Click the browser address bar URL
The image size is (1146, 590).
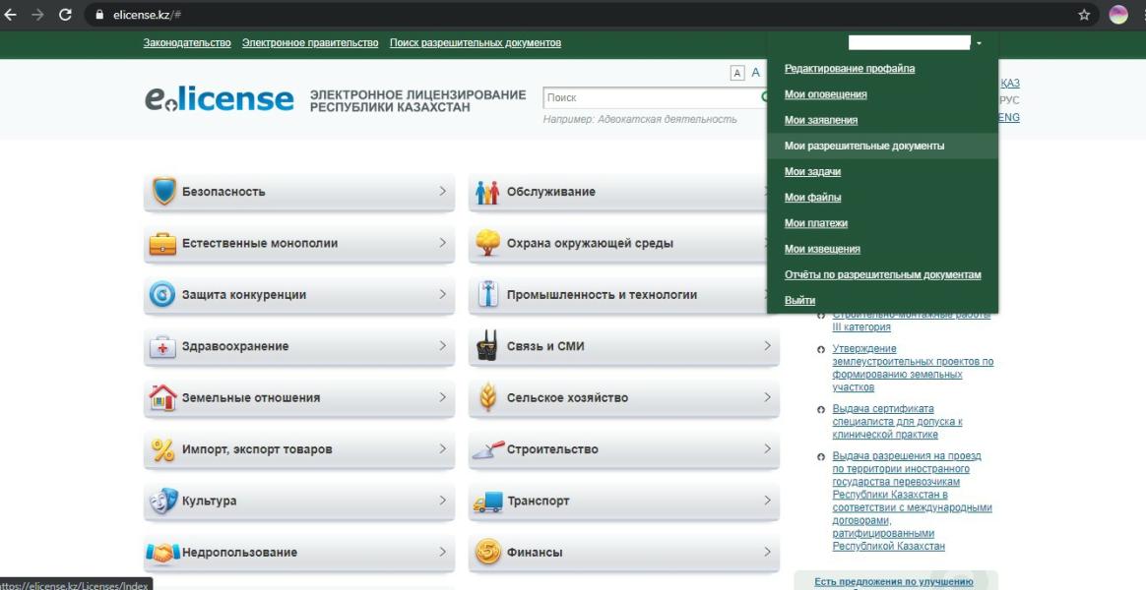point(147,15)
